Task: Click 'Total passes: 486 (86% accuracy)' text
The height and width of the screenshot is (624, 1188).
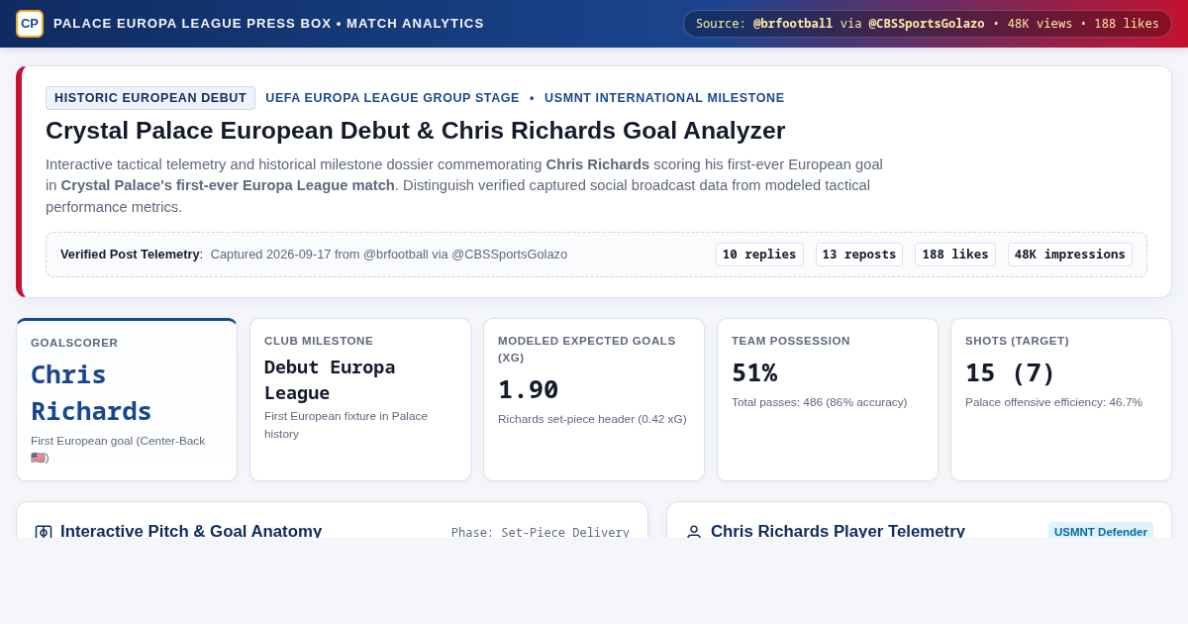Action: (x=820, y=402)
